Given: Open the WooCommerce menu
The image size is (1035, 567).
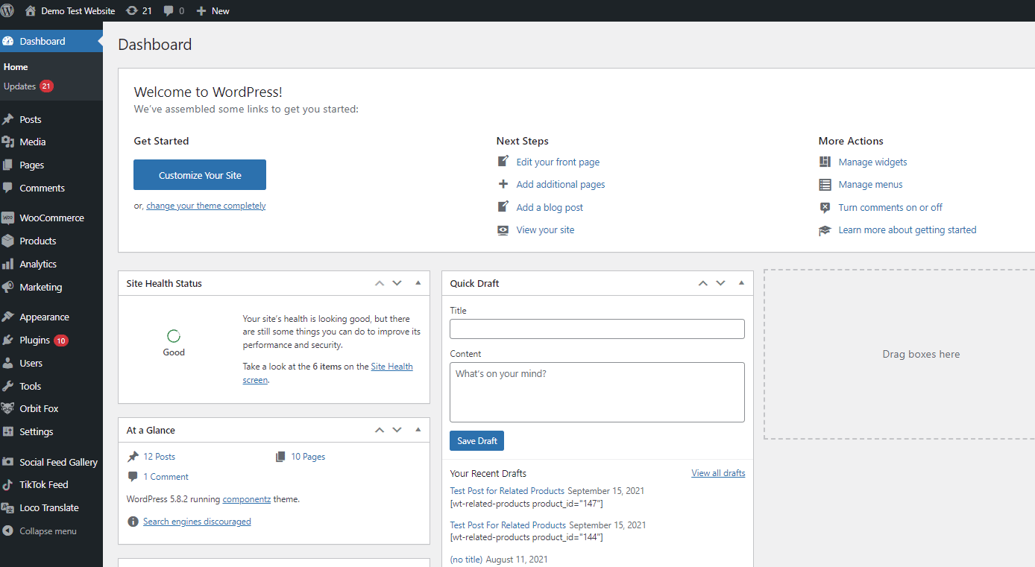Looking at the screenshot, I should [51, 218].
